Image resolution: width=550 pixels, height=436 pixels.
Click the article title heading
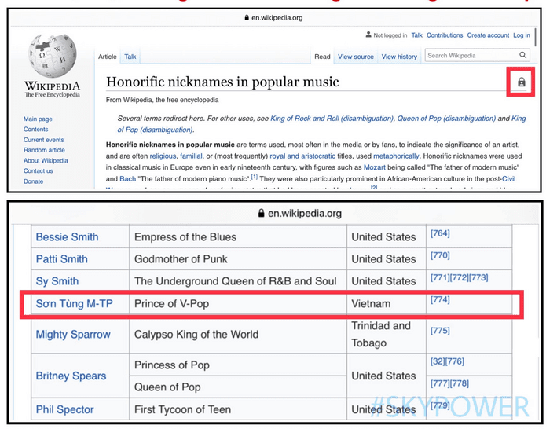pyautogui.click(x=222, y=82)
